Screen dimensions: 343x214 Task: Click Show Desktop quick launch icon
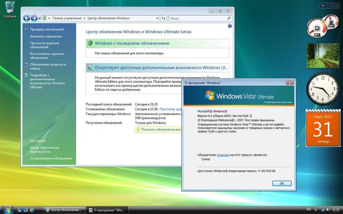20,210
